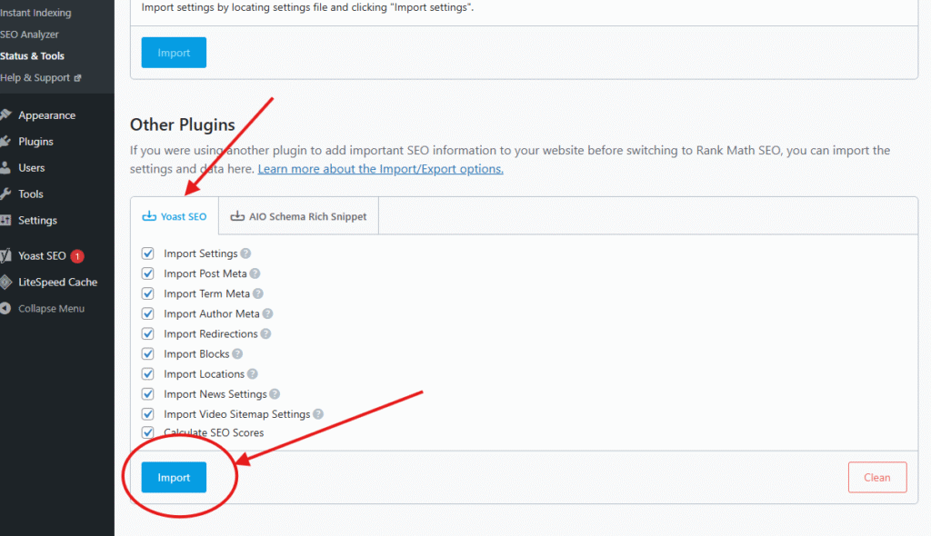The height and width of the screenshot is (536, 931).
Task: Click the Import Settings label text
Action: (x=201, y=253)
